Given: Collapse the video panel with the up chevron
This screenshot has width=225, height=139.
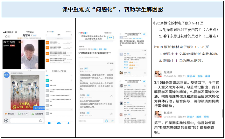Looking at the screenshot, I should (x=29, y=70).
